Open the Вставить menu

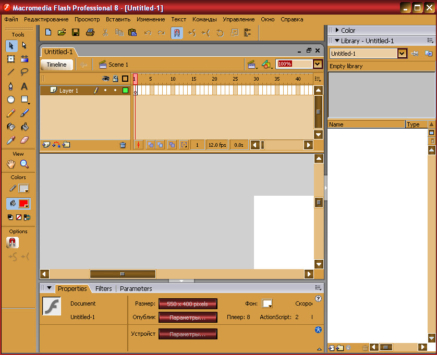[x=118, y=19]
